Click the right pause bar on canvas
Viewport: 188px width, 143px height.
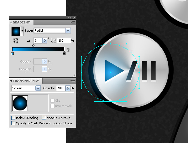(153, 71)
